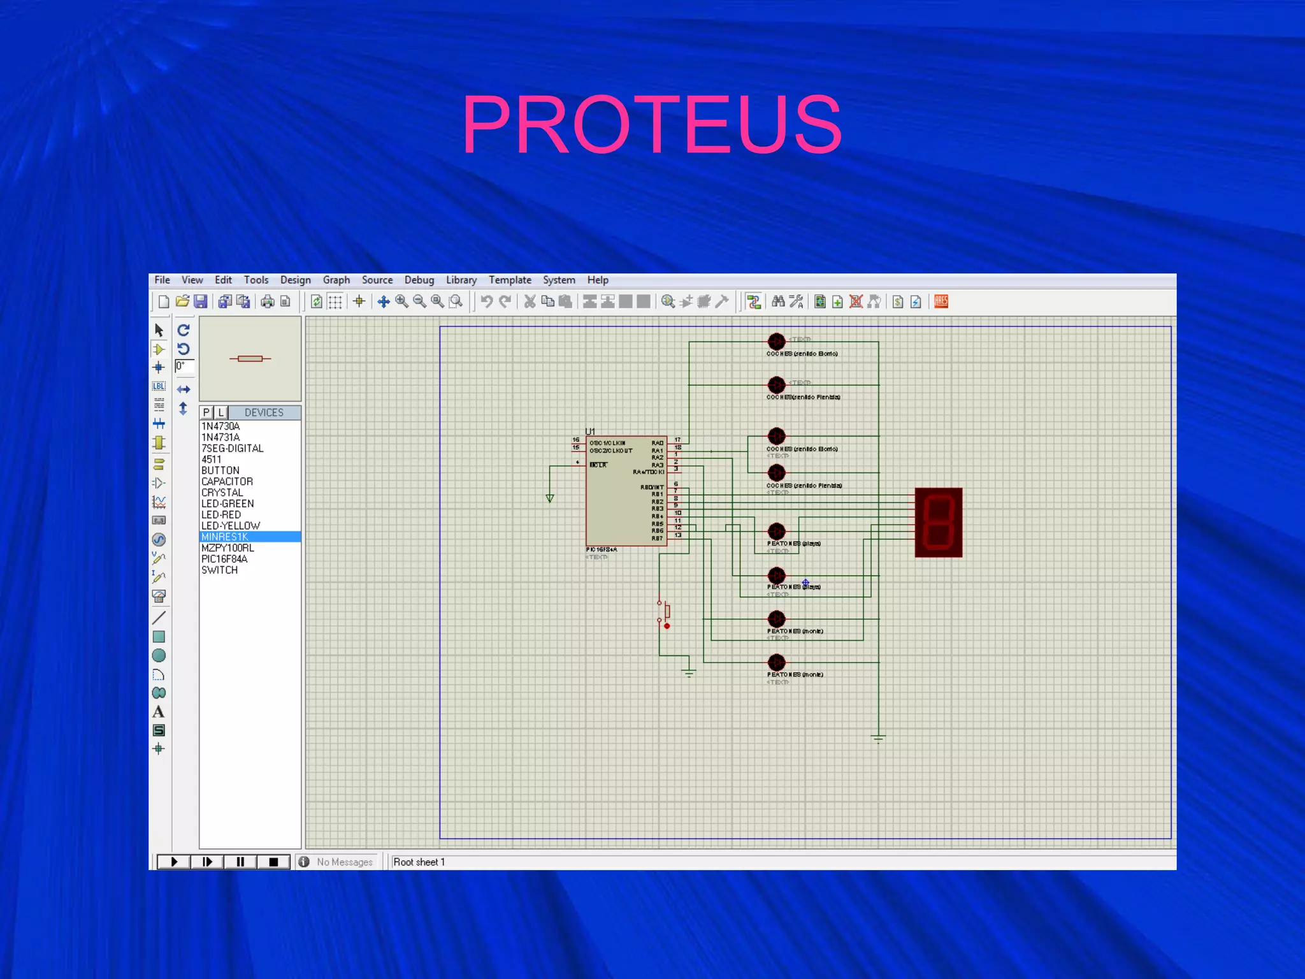Open the Debug menu
Screen dimensions: 1305x979
tap(419, 280)
